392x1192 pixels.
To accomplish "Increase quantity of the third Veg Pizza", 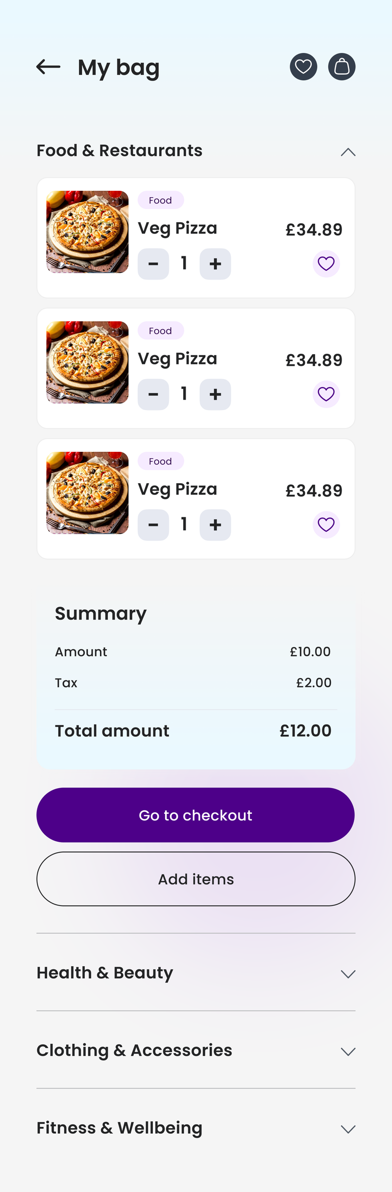I will pos(215,525).
